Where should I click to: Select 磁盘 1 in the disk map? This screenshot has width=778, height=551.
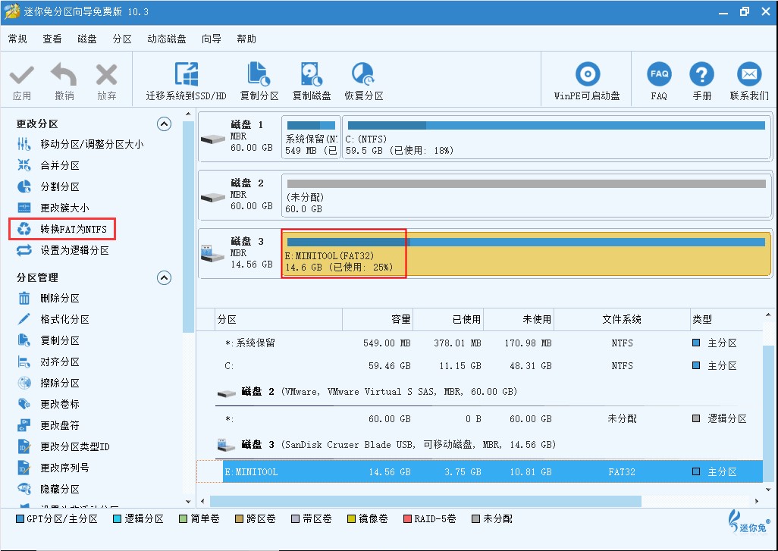click(239, 137)
